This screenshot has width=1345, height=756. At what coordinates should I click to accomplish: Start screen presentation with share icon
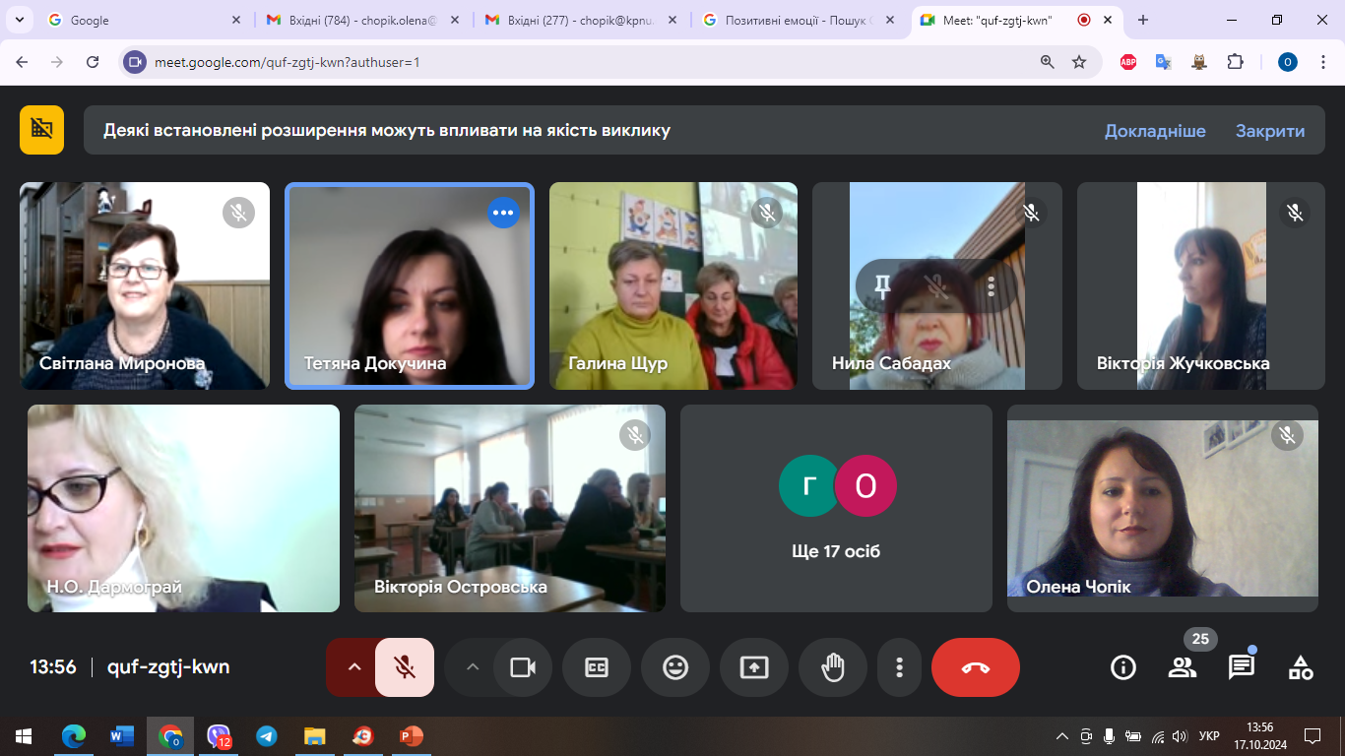754,667
